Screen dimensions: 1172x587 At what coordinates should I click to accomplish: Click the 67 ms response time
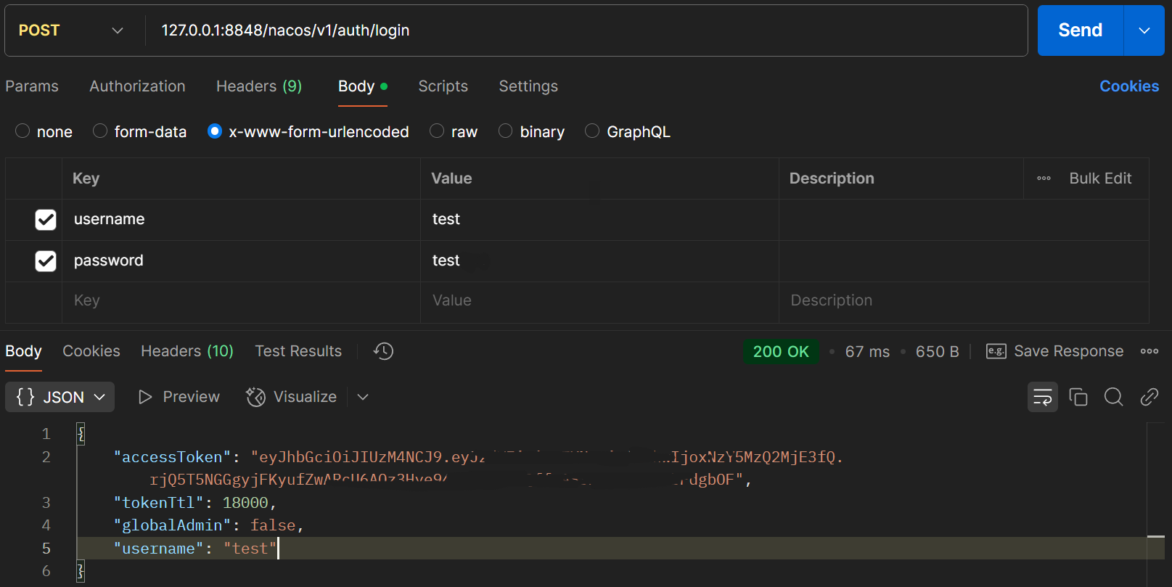click(867, 351)
